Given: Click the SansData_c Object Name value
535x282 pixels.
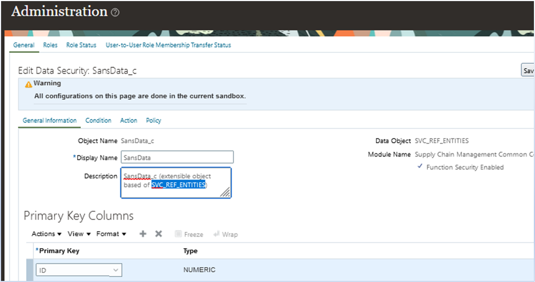Looking at the screenshot, I should 138,141.
